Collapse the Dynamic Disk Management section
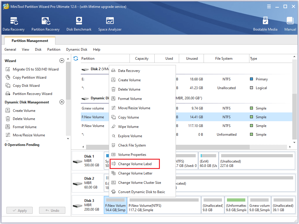 pos(62,102)
